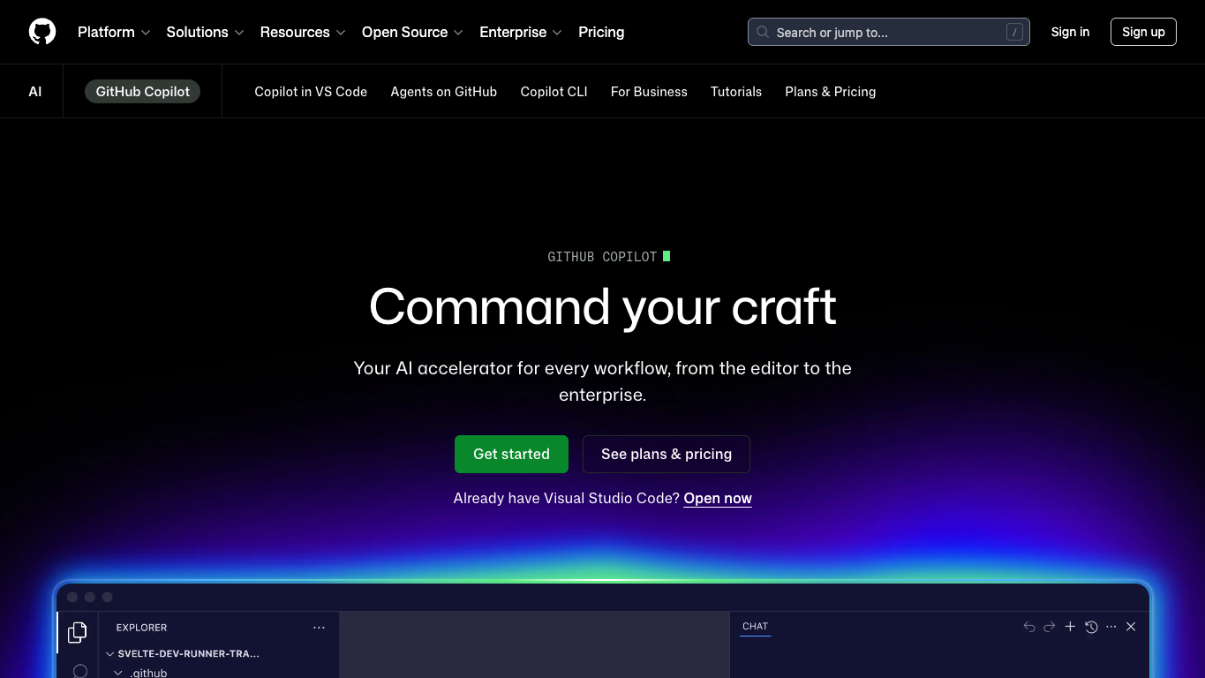Open the Explorer files icon in the editor
Screen dimensions: 1205x678
pos(78,632)
